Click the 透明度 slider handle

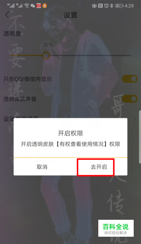(x=46, y=55)
